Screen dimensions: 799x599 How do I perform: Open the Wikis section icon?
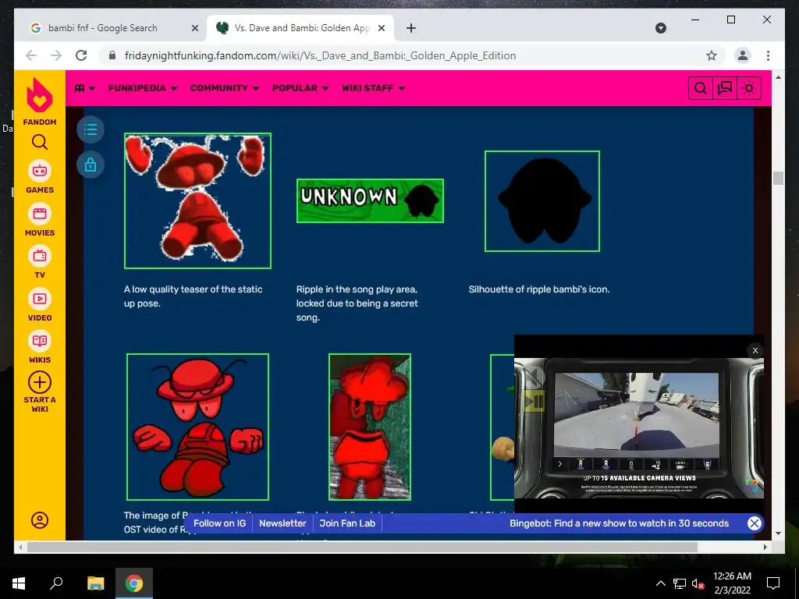point(39,342)
